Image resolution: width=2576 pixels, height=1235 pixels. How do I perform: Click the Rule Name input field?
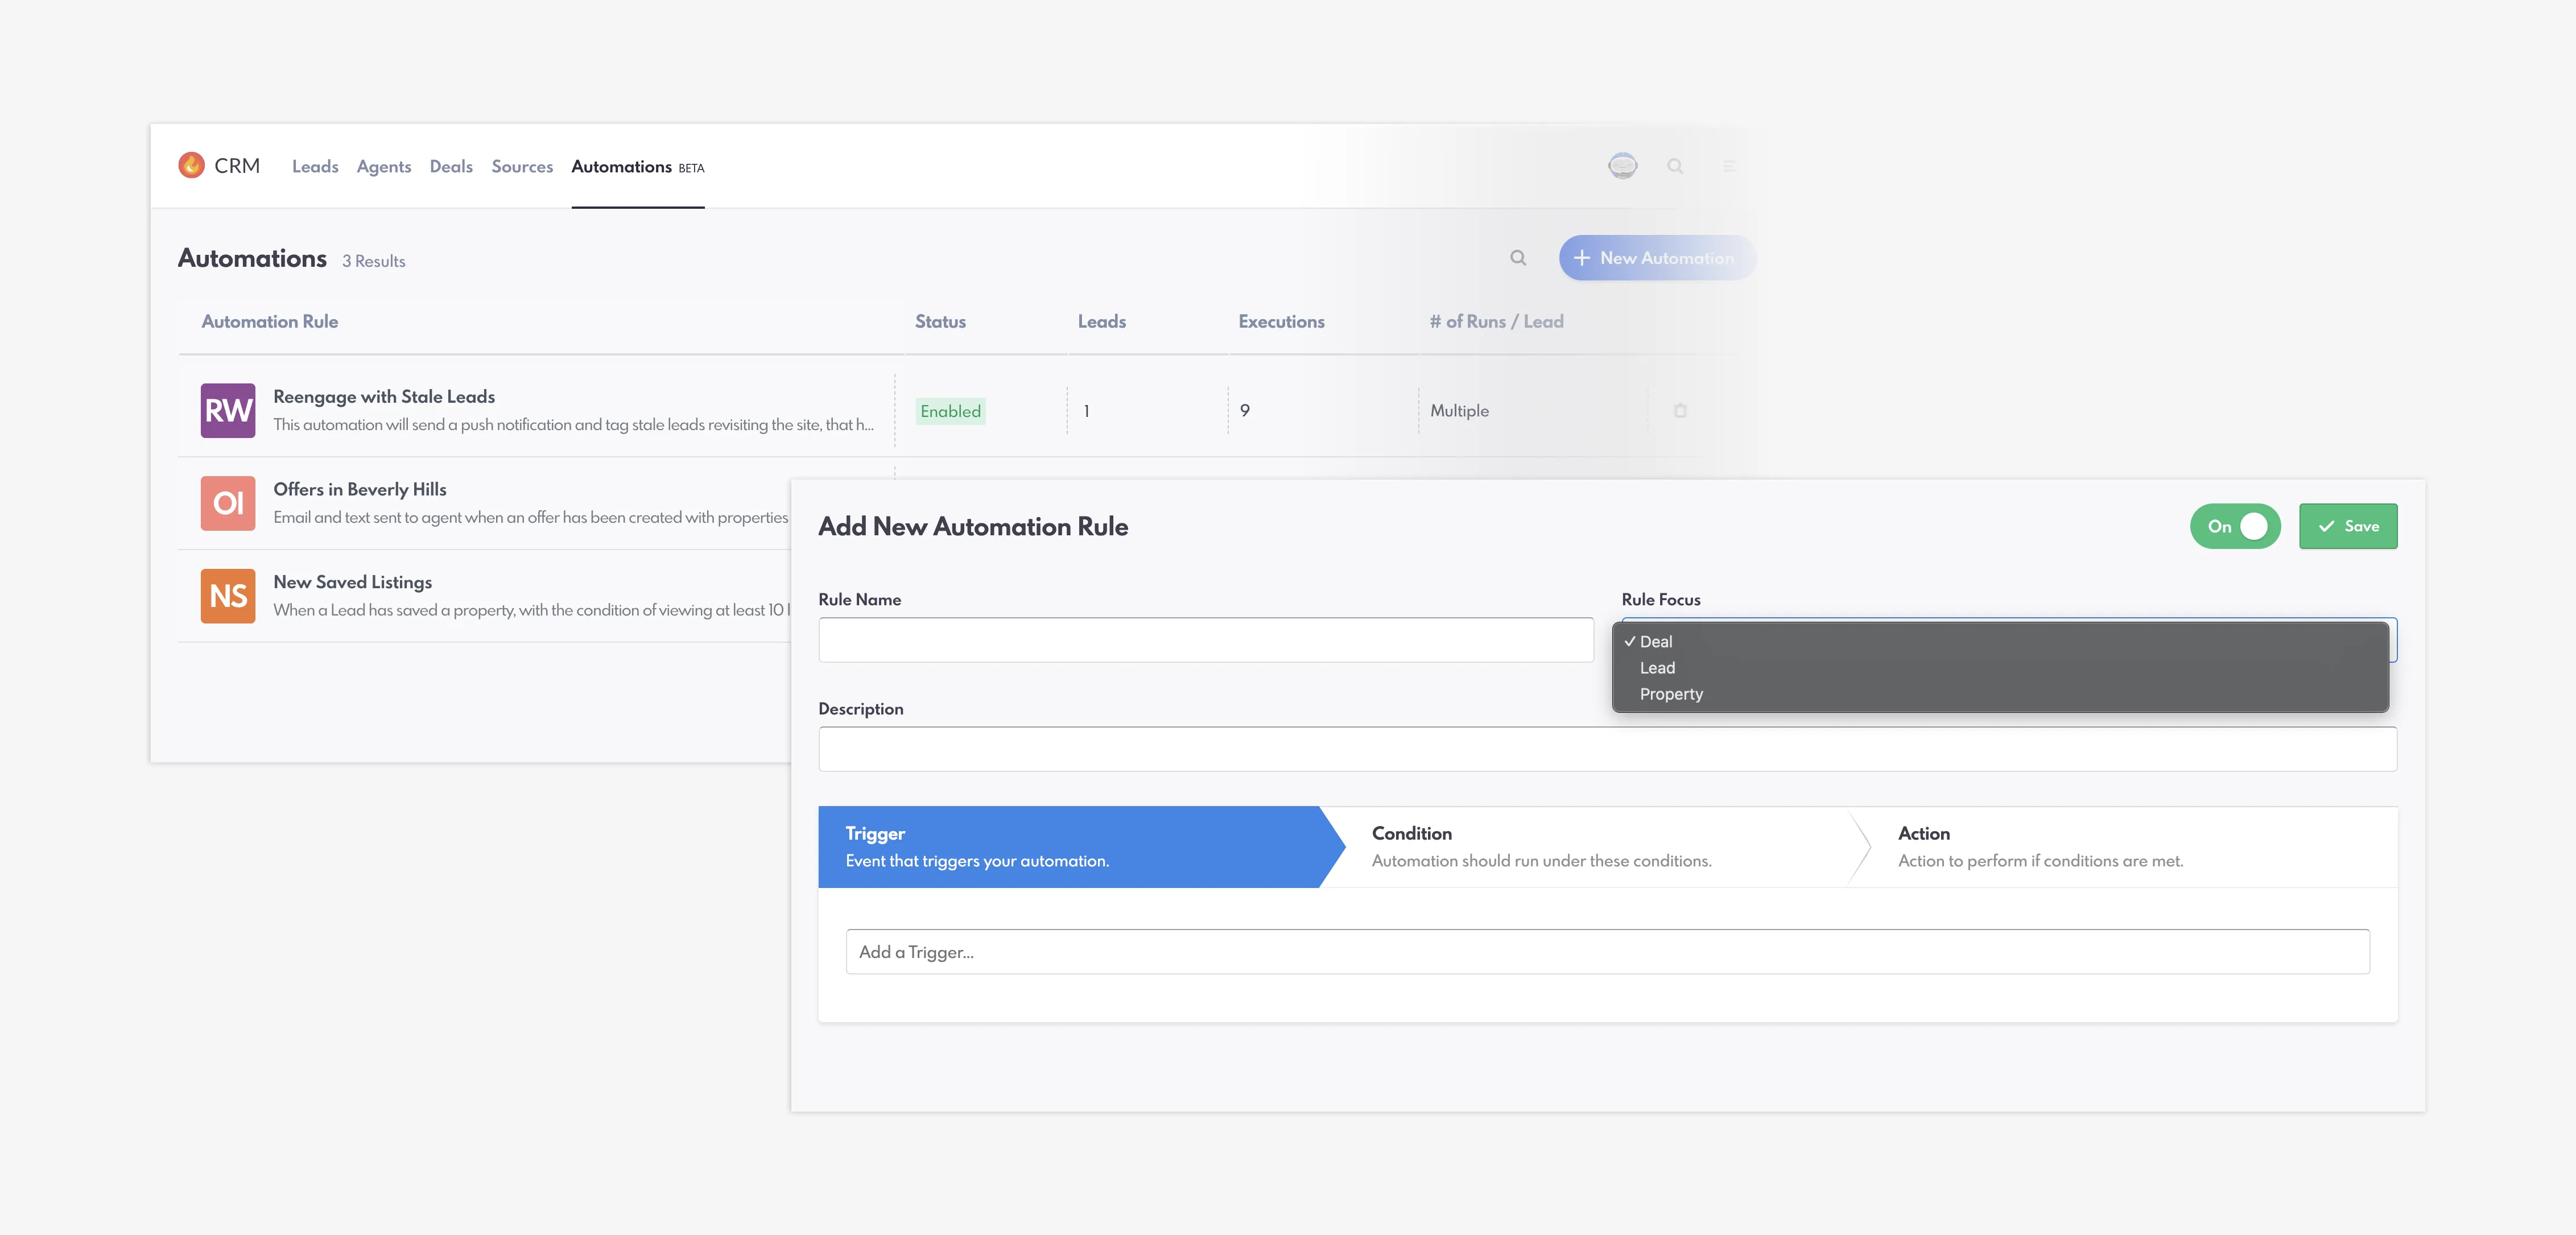[1206, 640]
